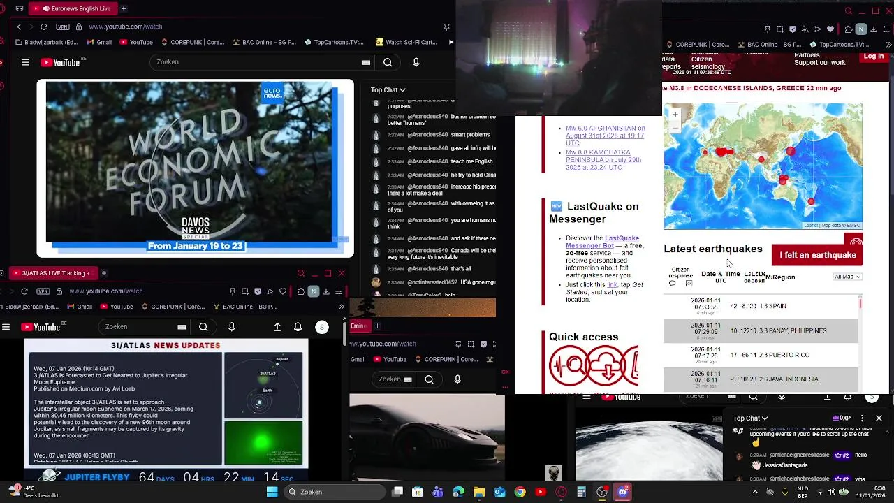Go back in the Euronews window
894x503 pixels.
point(19,27)
